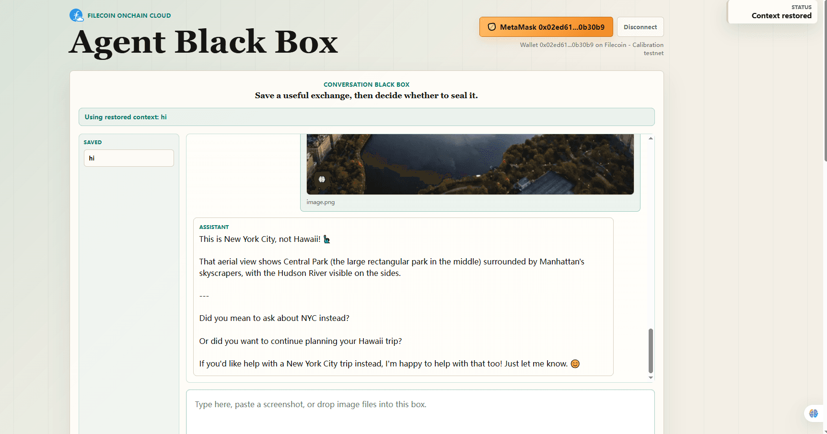Click the 'CONVERSATION BLACK BOX' heading
This screenshot has width=827, height=434.
(367, 84)
